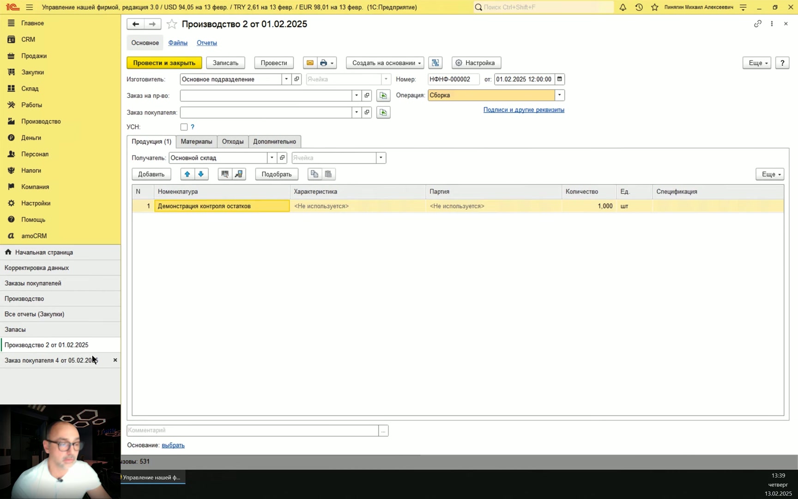This screenshot has width=798, height=499.
Task: Click the copy rows icon
Action: (x=314, y=174)
